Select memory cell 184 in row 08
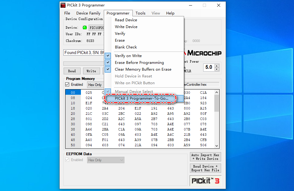 click(203, 98)
